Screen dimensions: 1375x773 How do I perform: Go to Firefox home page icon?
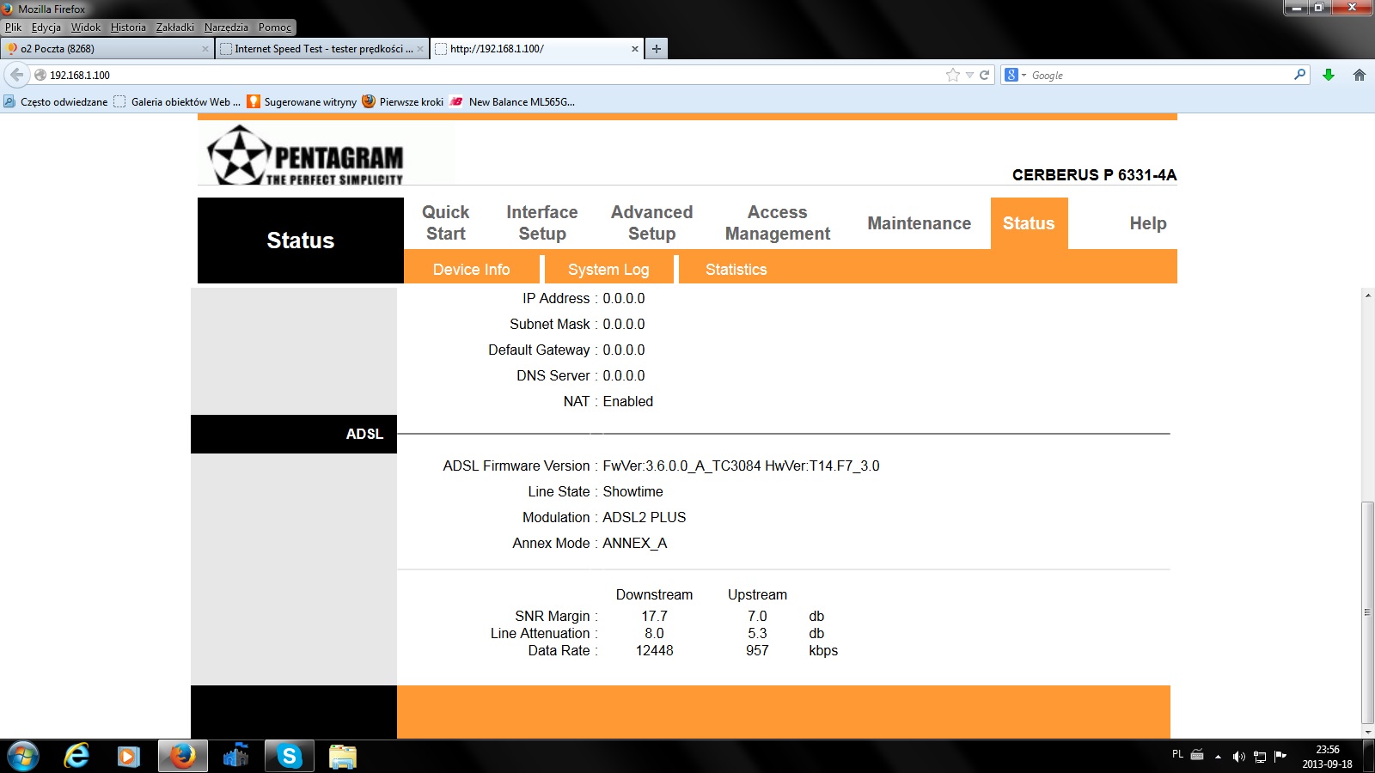(x=1360, y=75)
